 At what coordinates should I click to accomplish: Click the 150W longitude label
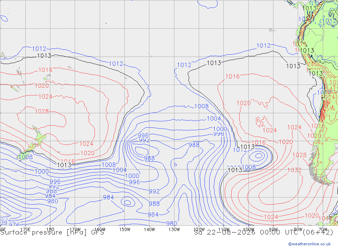125,229
